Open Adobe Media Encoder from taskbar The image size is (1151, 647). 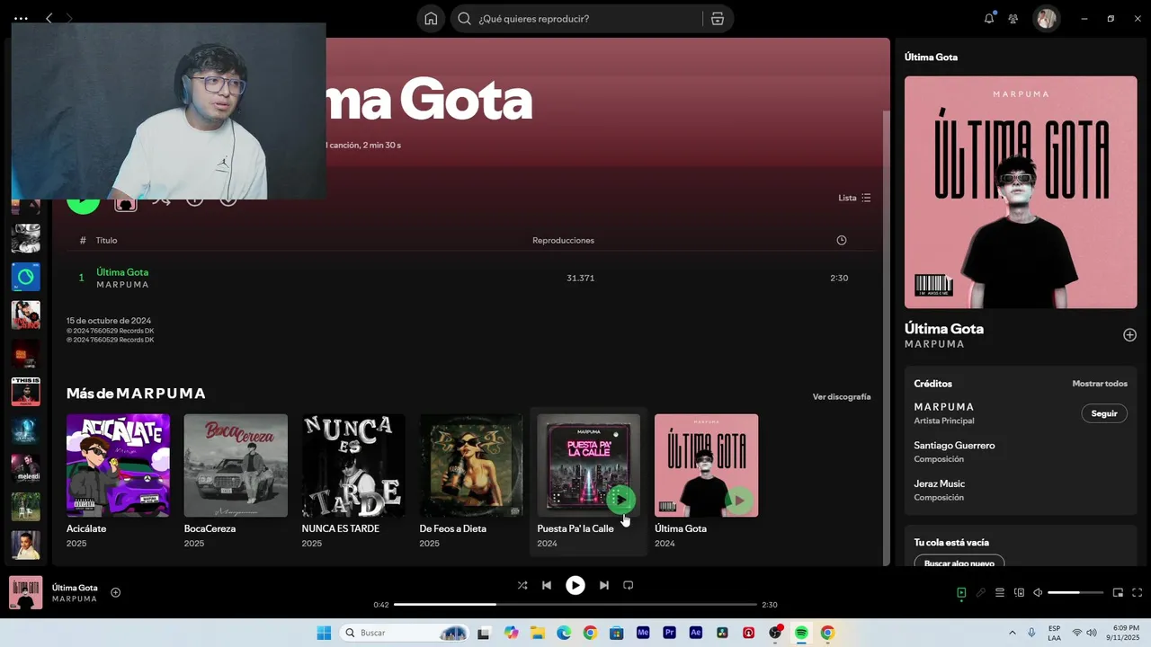tap(643, 633)
